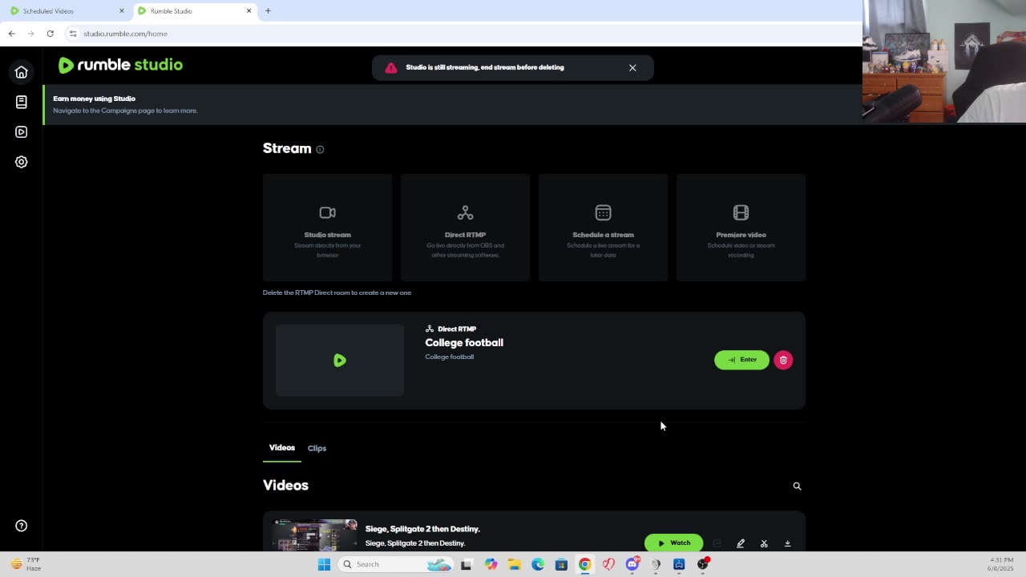Open the Settings gear in sidebar

coord(22,162)
